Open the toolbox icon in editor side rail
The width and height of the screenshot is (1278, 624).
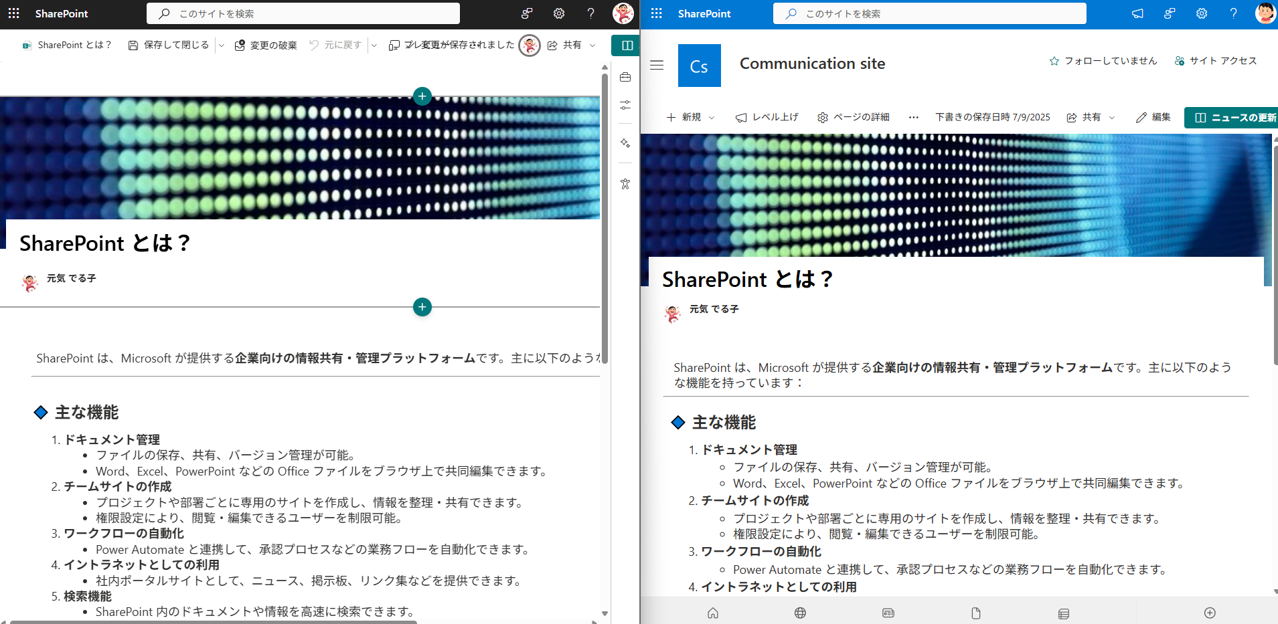[625, 78]
